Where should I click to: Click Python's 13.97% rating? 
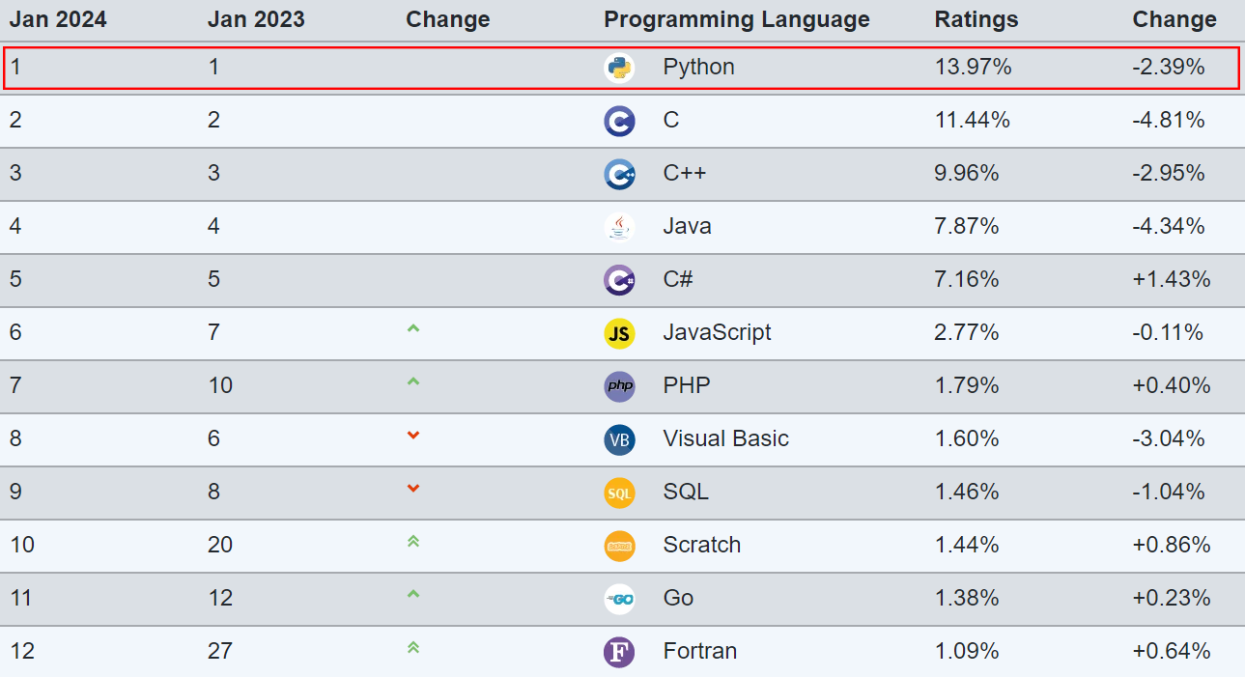click(x=974, y=68)
